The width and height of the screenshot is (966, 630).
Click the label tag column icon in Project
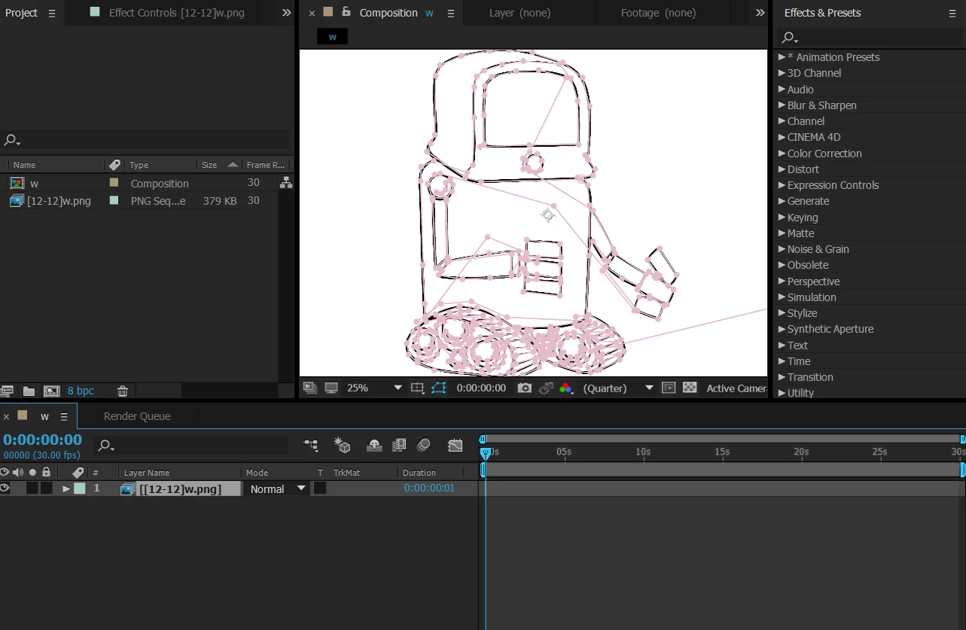point(114,165)
